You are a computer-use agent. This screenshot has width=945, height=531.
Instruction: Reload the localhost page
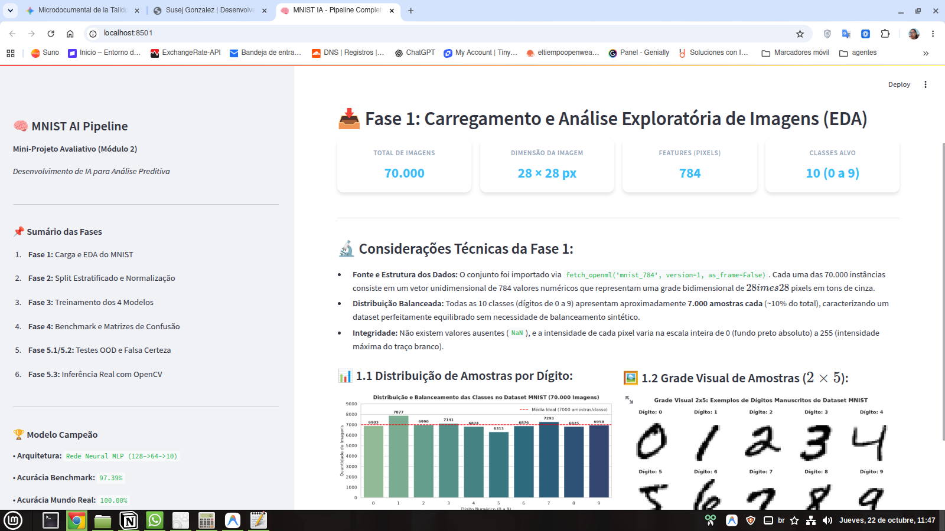click(51, 34)
